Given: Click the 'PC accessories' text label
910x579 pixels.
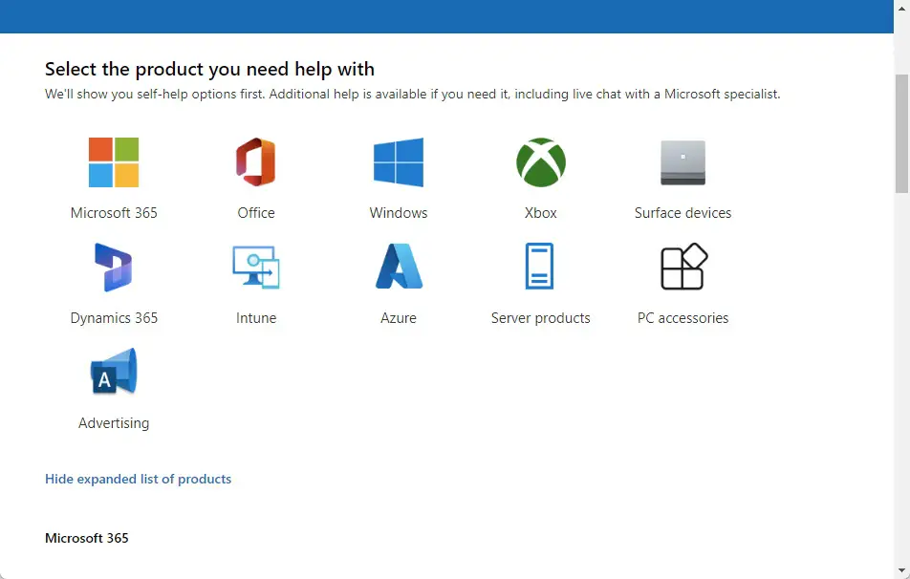Looking at the screenshot, I should (x=683, y=318).
